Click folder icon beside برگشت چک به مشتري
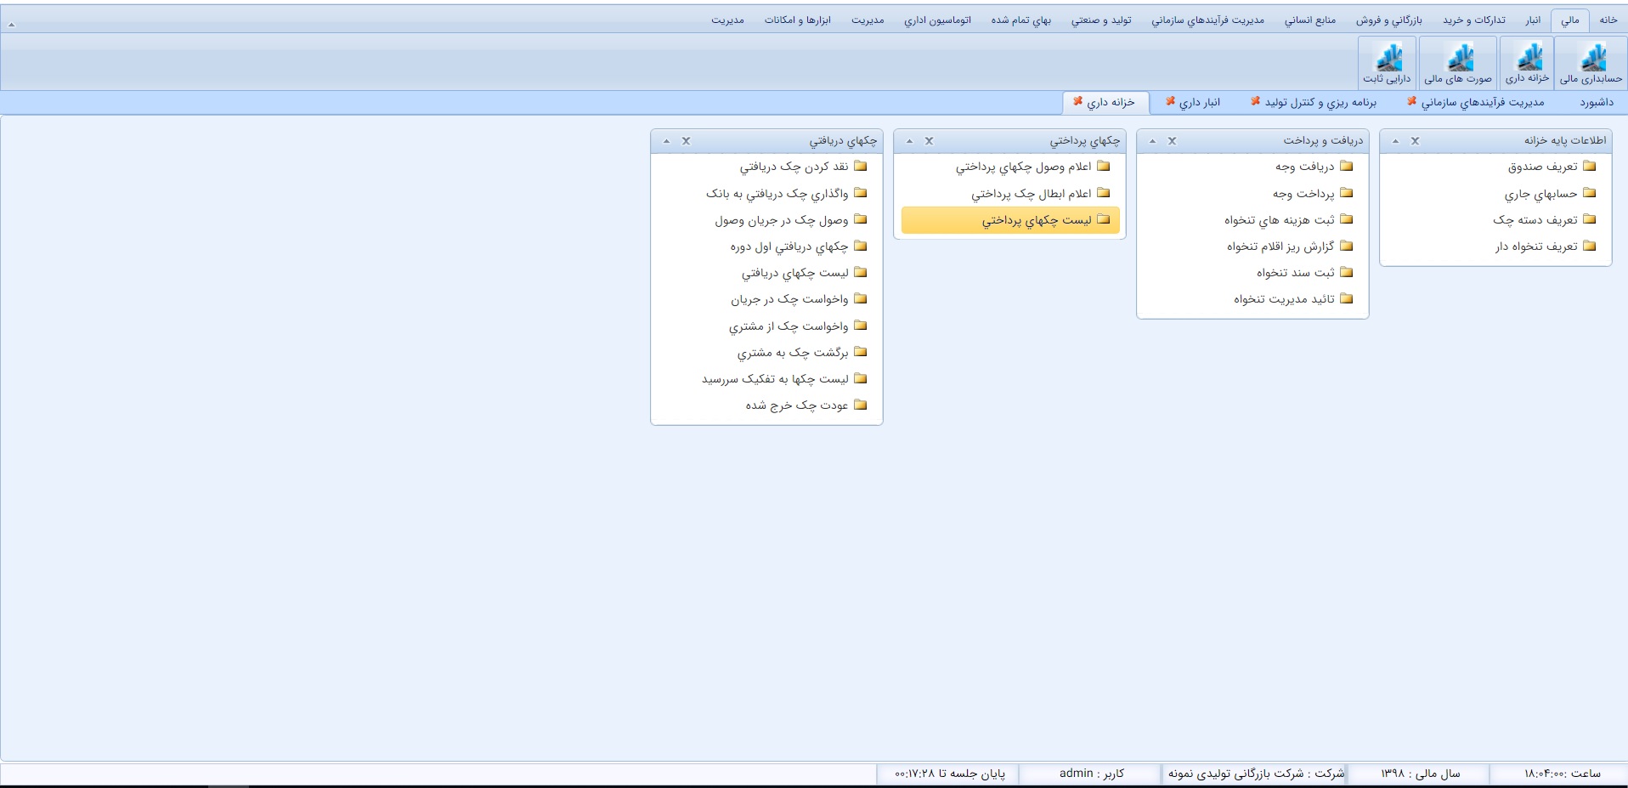Screen dimensions: 1628x788 (860, 352)
